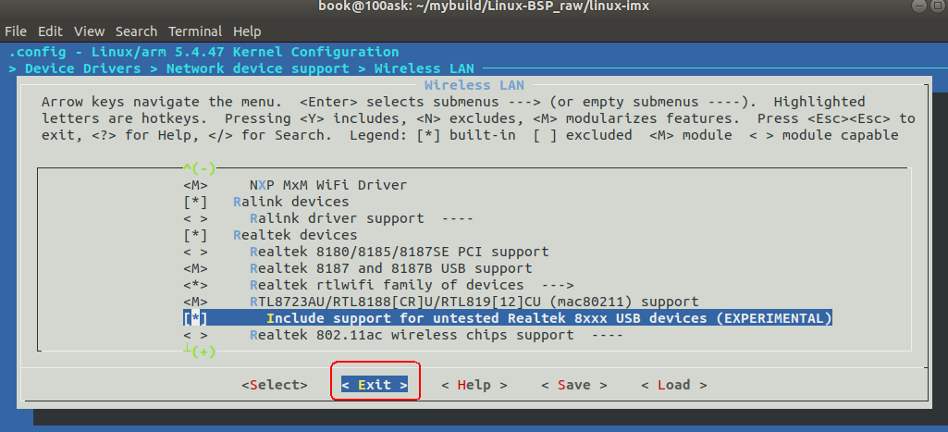Click the < Load > button
This screenshot has width=948, height=432.
point(673,385)
